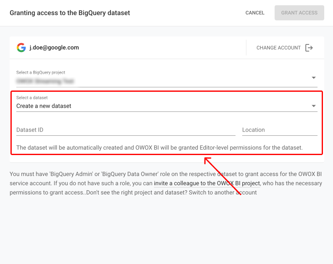This screenshot has height=264, width=333.
Task: Click the sign-out arrow icon
Action: (x=309, y=48)
